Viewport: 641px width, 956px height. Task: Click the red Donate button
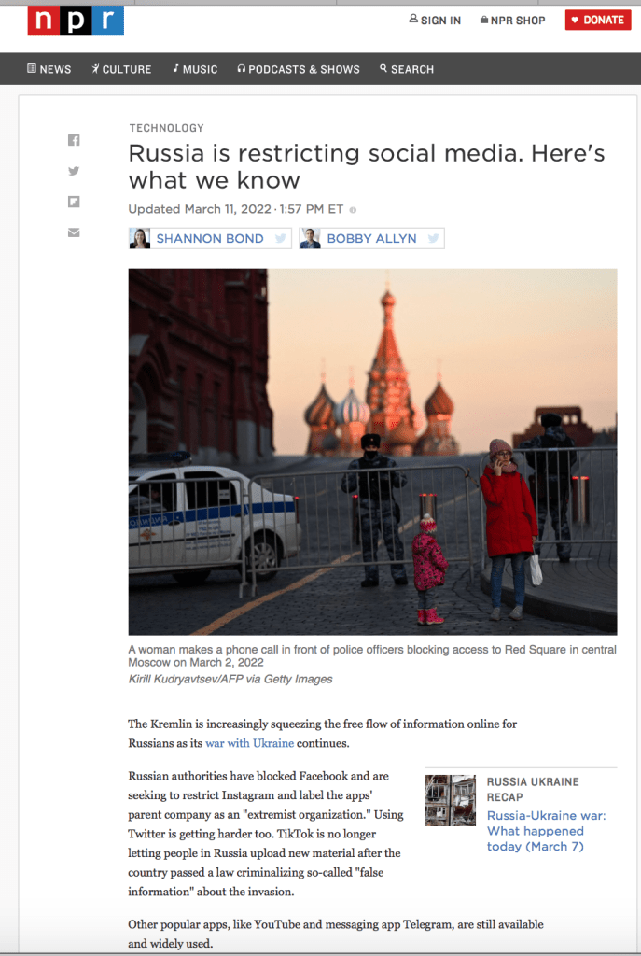pos(598,21)
